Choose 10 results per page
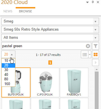 coord(8,61)
